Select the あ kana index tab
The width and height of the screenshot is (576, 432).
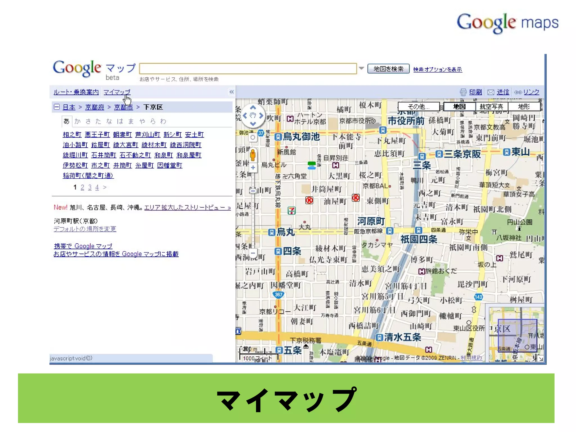(67, 121)
